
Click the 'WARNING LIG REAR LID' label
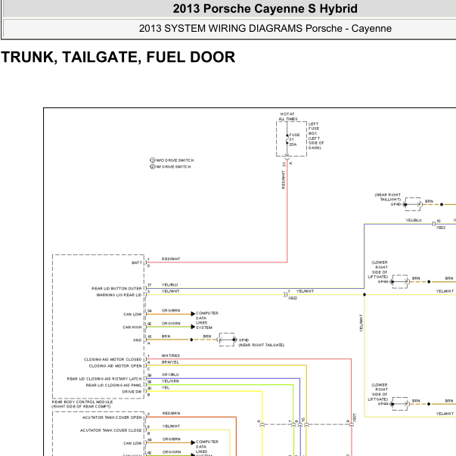point(119,295)
